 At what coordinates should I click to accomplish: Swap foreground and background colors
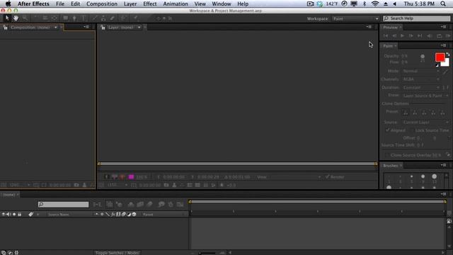447,54
